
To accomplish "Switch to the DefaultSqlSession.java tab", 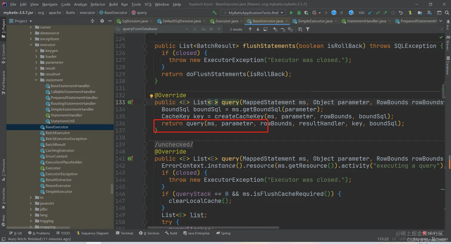I will 181,21.
